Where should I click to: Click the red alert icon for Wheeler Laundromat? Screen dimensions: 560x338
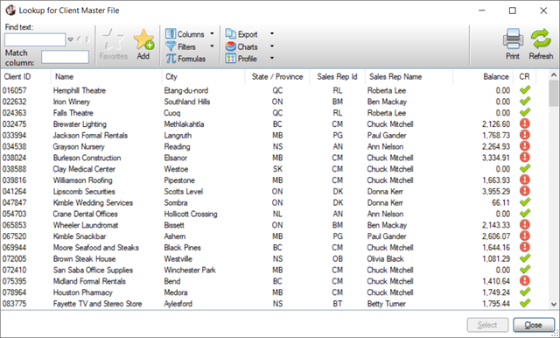(x=525, y=224)
